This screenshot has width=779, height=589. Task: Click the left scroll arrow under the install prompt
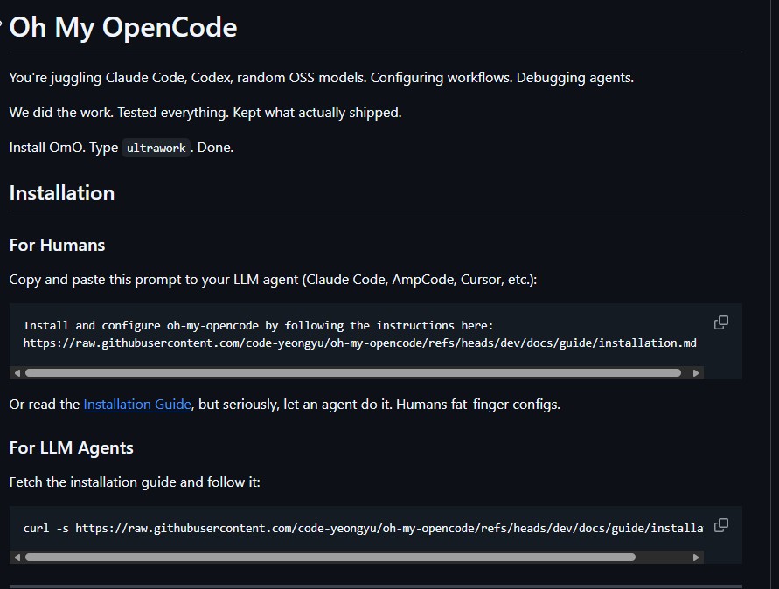pos(17,372)
